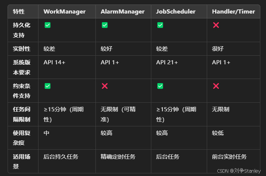Click API 1+ in Handler/Timer column
Viewport: 266px width, 176px height.
click(221, 62)
